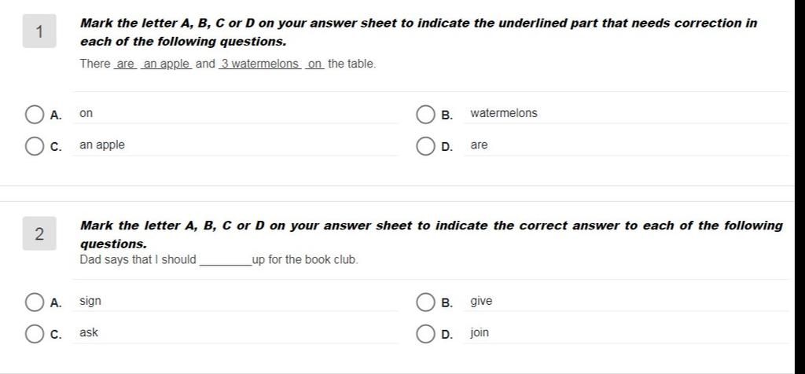Click underlined "3 watermelons" in the sentence

(x=259, y=64)
